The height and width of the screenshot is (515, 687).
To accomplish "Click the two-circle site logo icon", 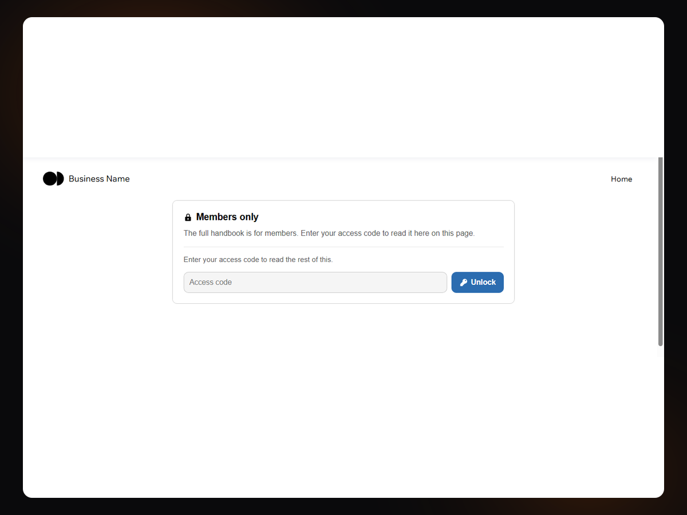I will coord(53,179).
